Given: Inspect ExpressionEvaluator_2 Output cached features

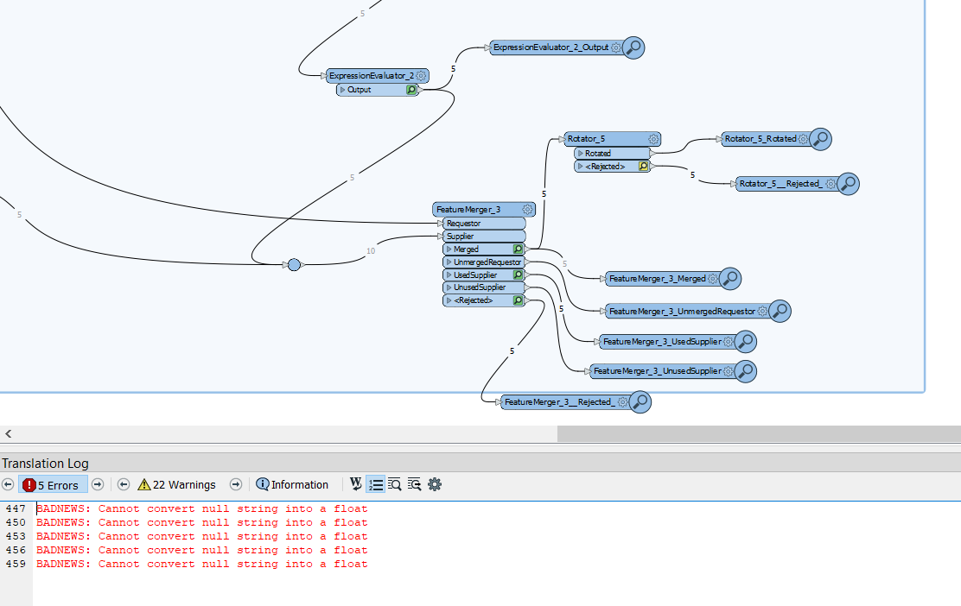Looking at the screenshot, I should click(412, 90).
